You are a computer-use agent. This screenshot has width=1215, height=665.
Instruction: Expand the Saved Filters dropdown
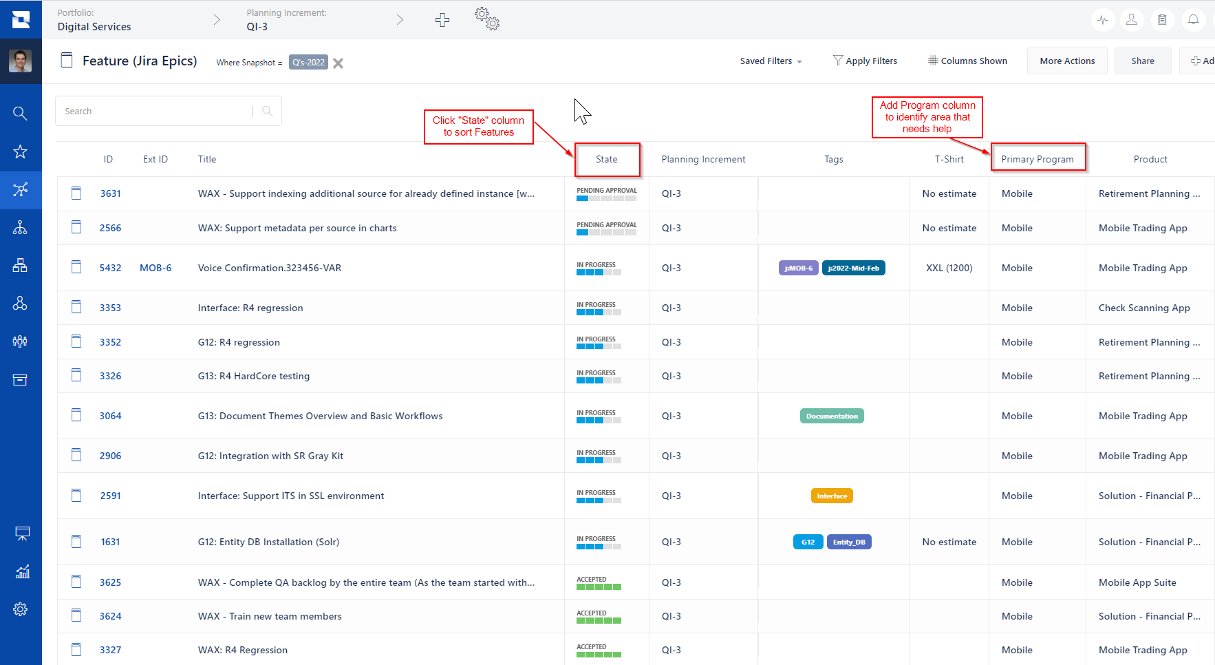coord(771,61)
